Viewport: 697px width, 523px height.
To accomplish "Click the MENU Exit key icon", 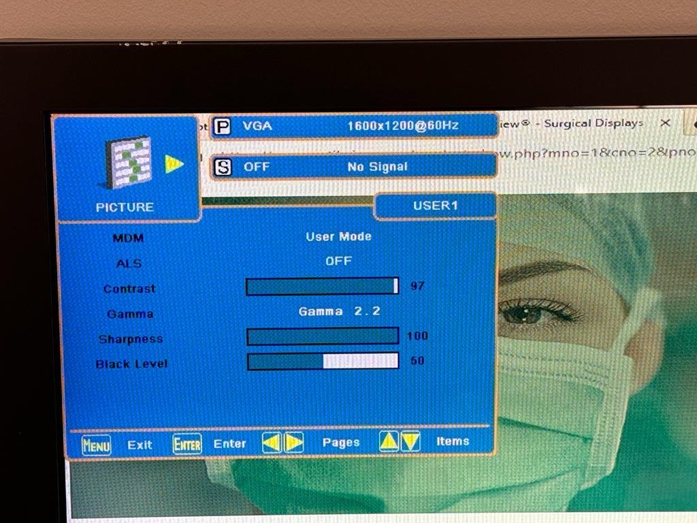I will (97, 445).
